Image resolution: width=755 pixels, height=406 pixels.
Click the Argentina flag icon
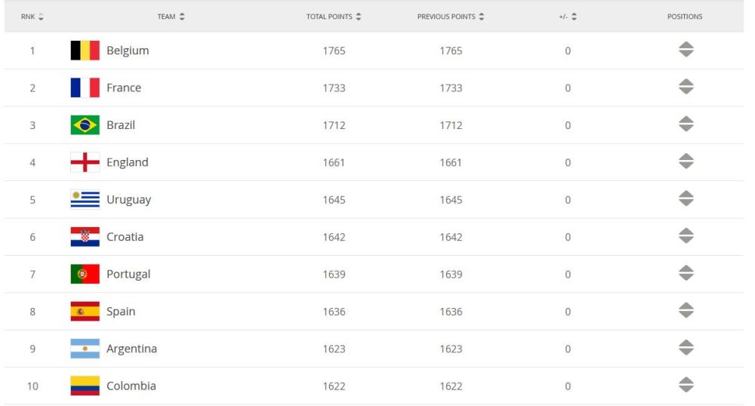coord(85,349)
